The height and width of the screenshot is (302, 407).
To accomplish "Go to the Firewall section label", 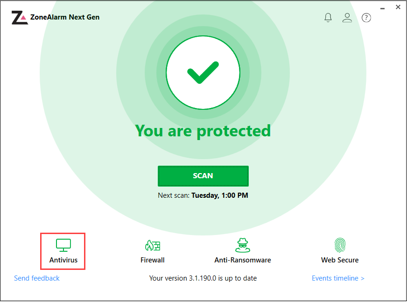I will pyautogui.click(x=152, y=260).
